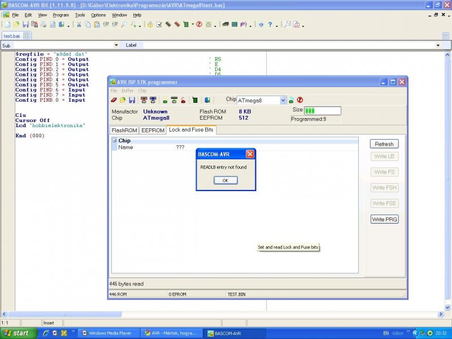Open the Sub dropdown list
452x339 pixels.
tap(116, 45)
